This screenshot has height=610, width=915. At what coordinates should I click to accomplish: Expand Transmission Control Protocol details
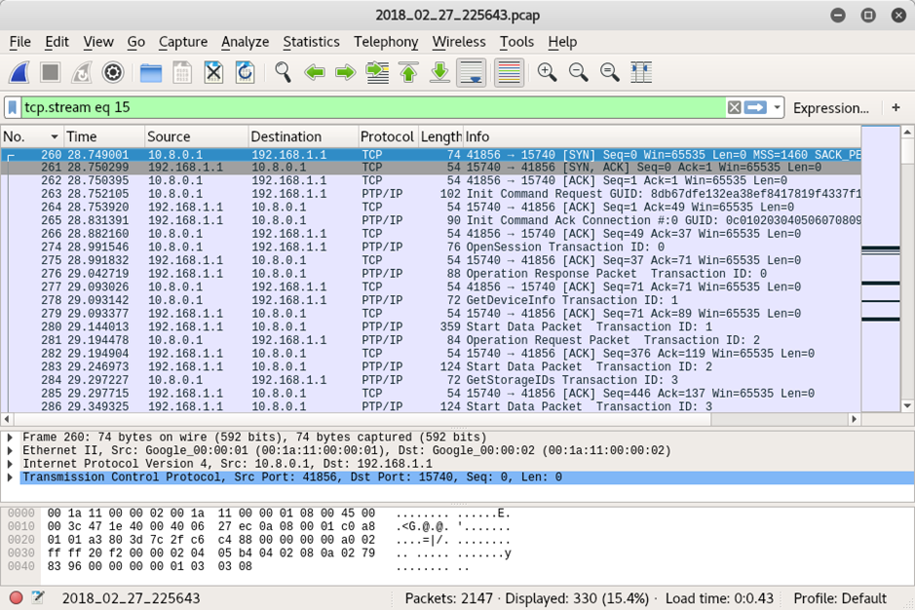[x=10, y=477]
